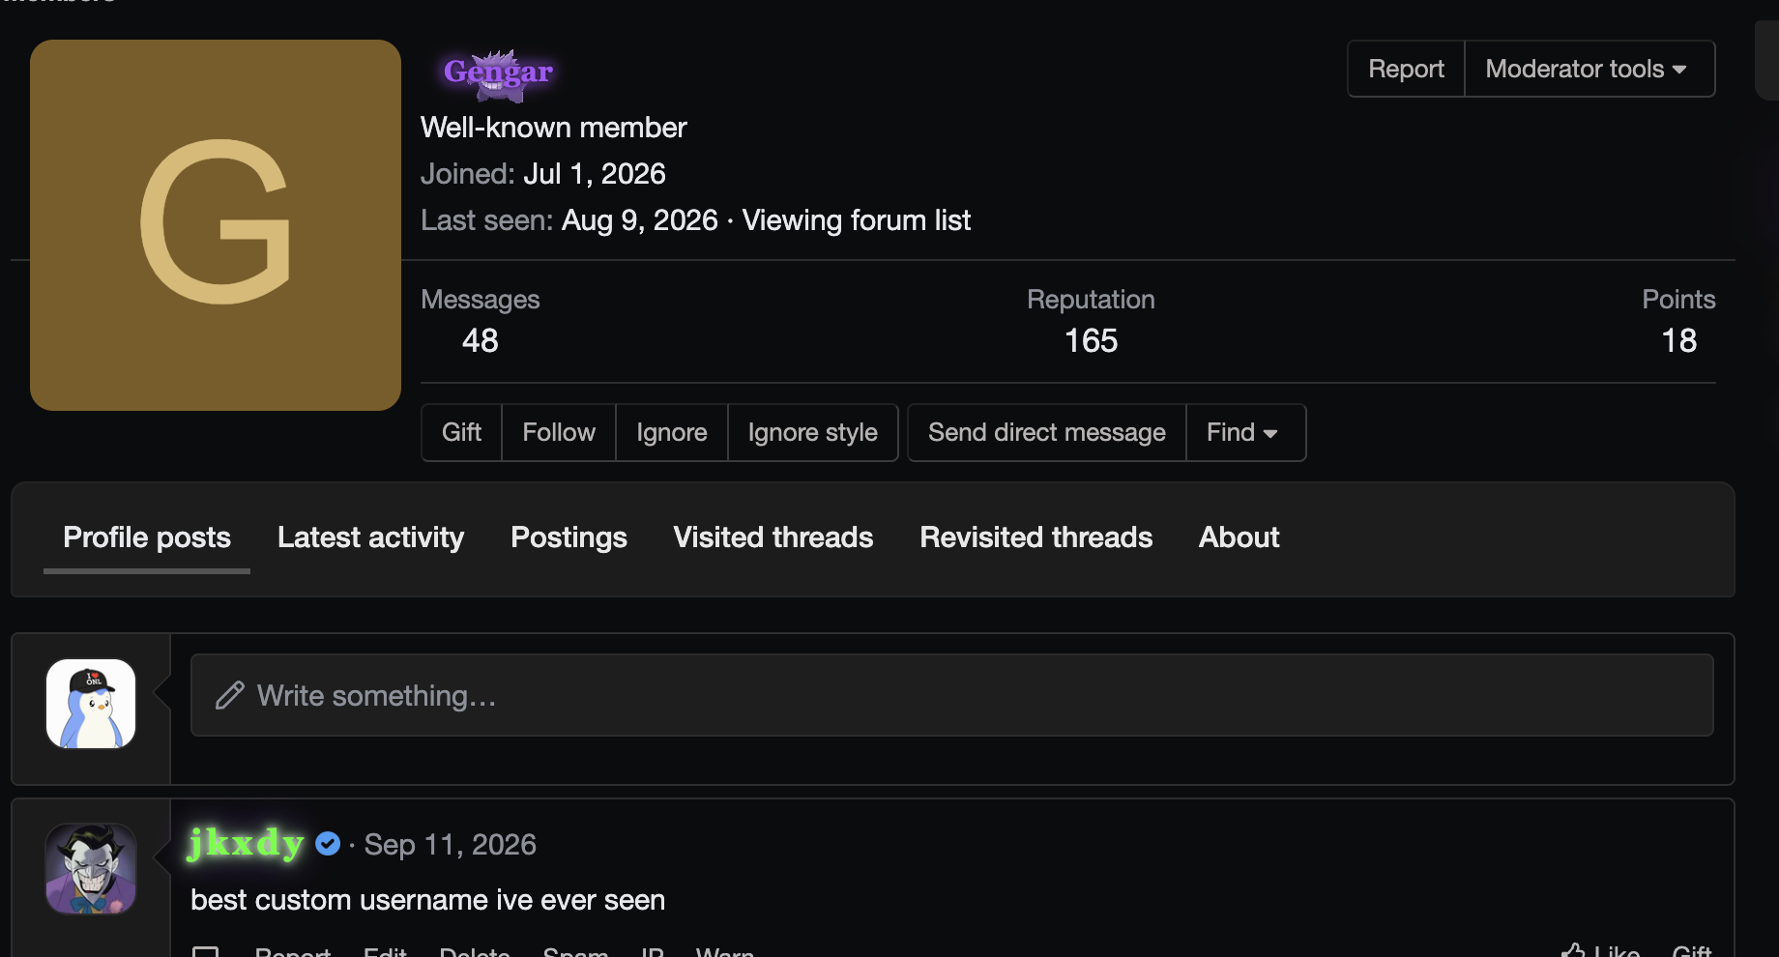Viewport: 1779px width, 957px height.
Task: Click jkxdy's Joker avatar
Action: tap(91, 869)
